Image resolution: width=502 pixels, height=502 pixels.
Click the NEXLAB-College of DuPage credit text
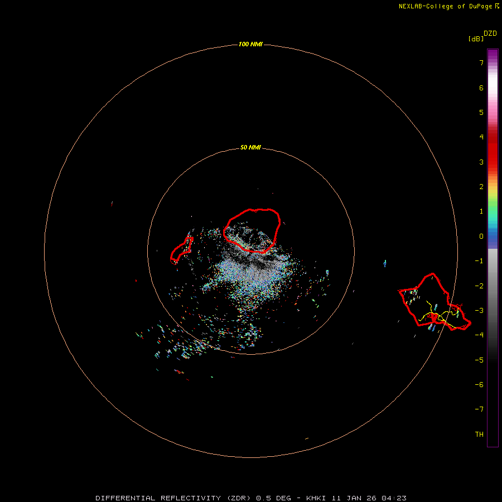click(449, 6)
